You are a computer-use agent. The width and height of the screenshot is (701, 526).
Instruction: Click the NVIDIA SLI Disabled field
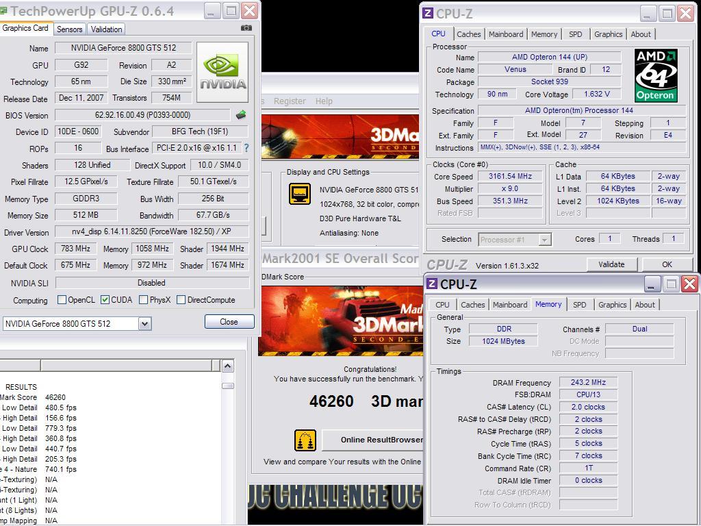(151, 283)
